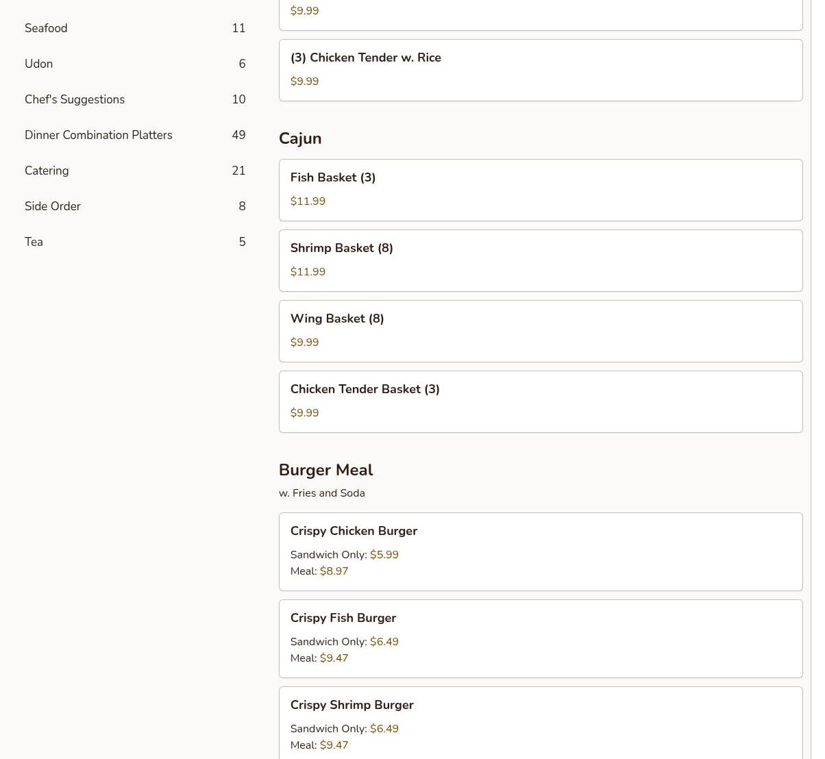The image size is (825, 759).
Task: Choose the Shrimp Basket (8) item
Action: point(540,260)
